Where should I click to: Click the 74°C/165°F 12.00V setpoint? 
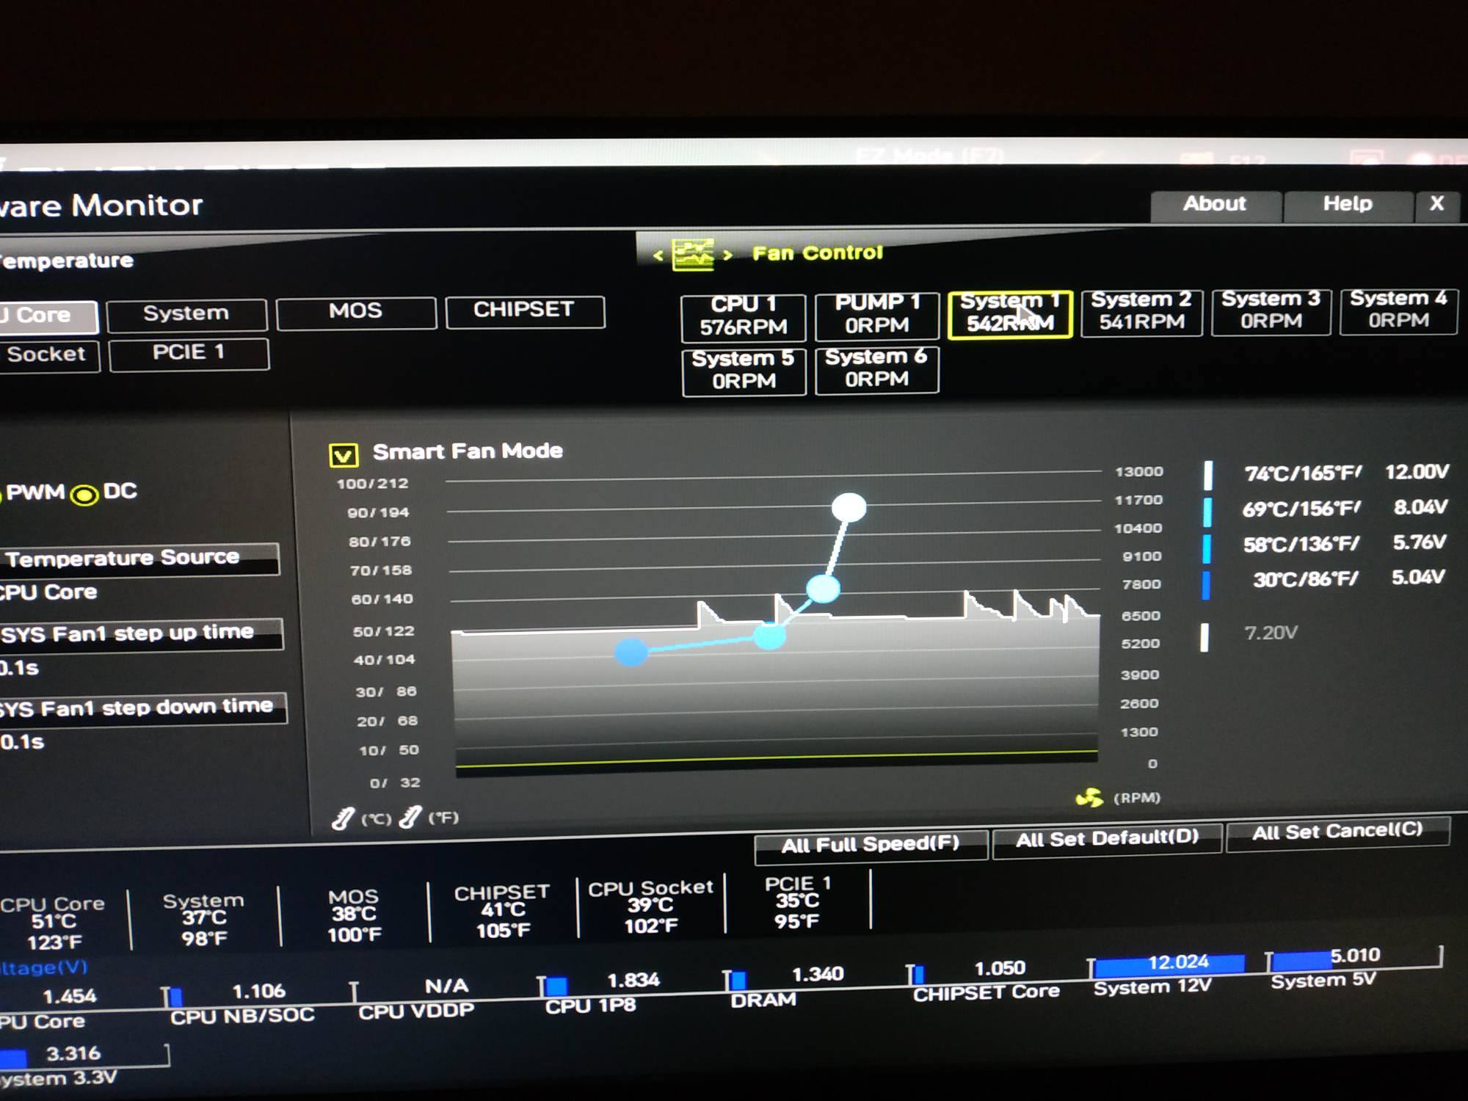point(1346,473)
